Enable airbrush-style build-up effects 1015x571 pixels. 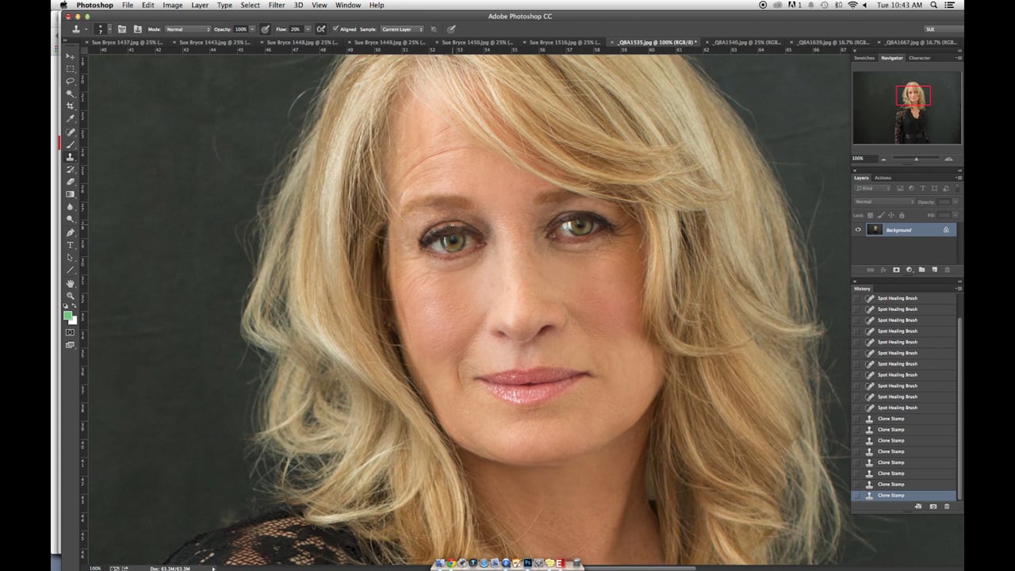click(x=321, y=29)
